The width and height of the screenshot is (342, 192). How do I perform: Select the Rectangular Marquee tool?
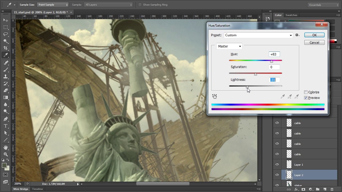[6, 27]
